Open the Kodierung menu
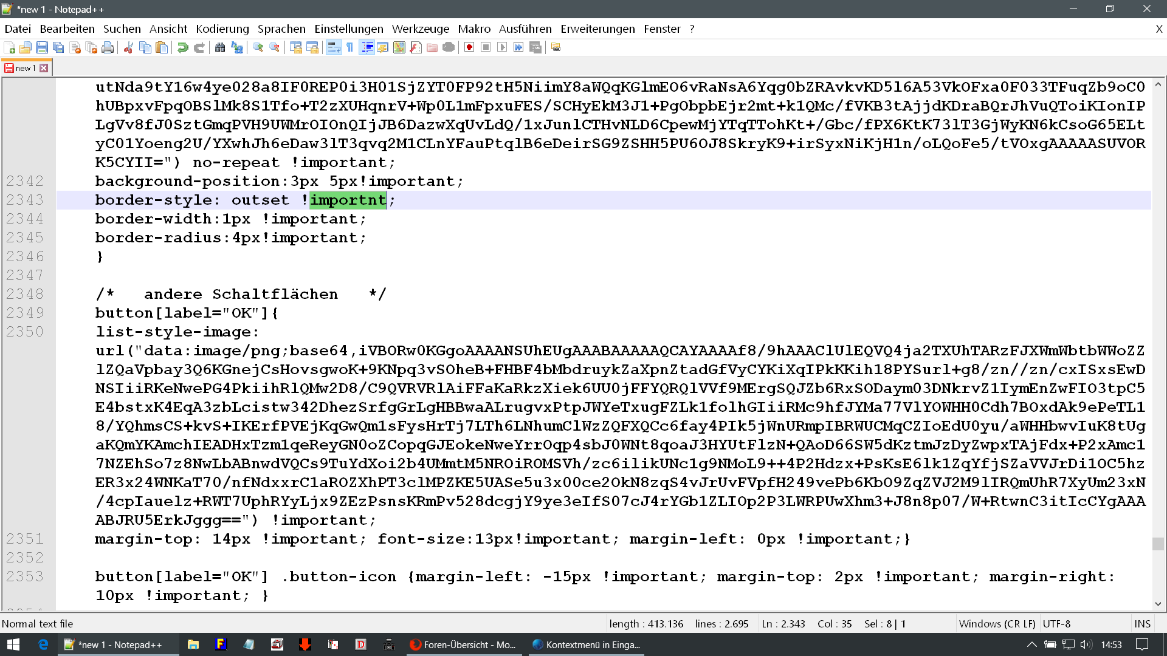The image size is (1167, 656). coord(222,29)
